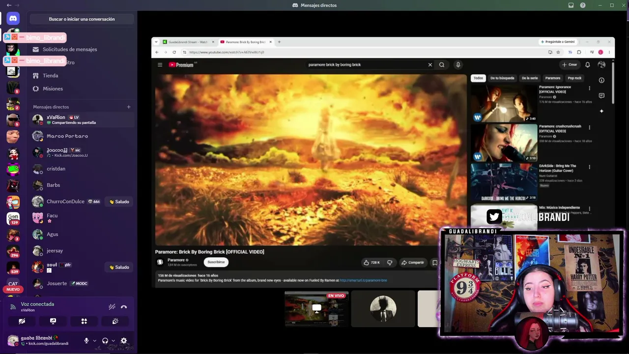Viewport: 629px width, 354px height.
Task: Mute the Discord microphone
Action: pyautogui.click(x=86, y=341)
